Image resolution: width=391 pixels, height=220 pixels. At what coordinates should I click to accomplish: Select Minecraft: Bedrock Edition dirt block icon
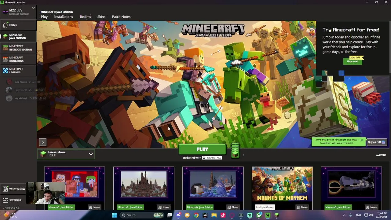point(5,48)
